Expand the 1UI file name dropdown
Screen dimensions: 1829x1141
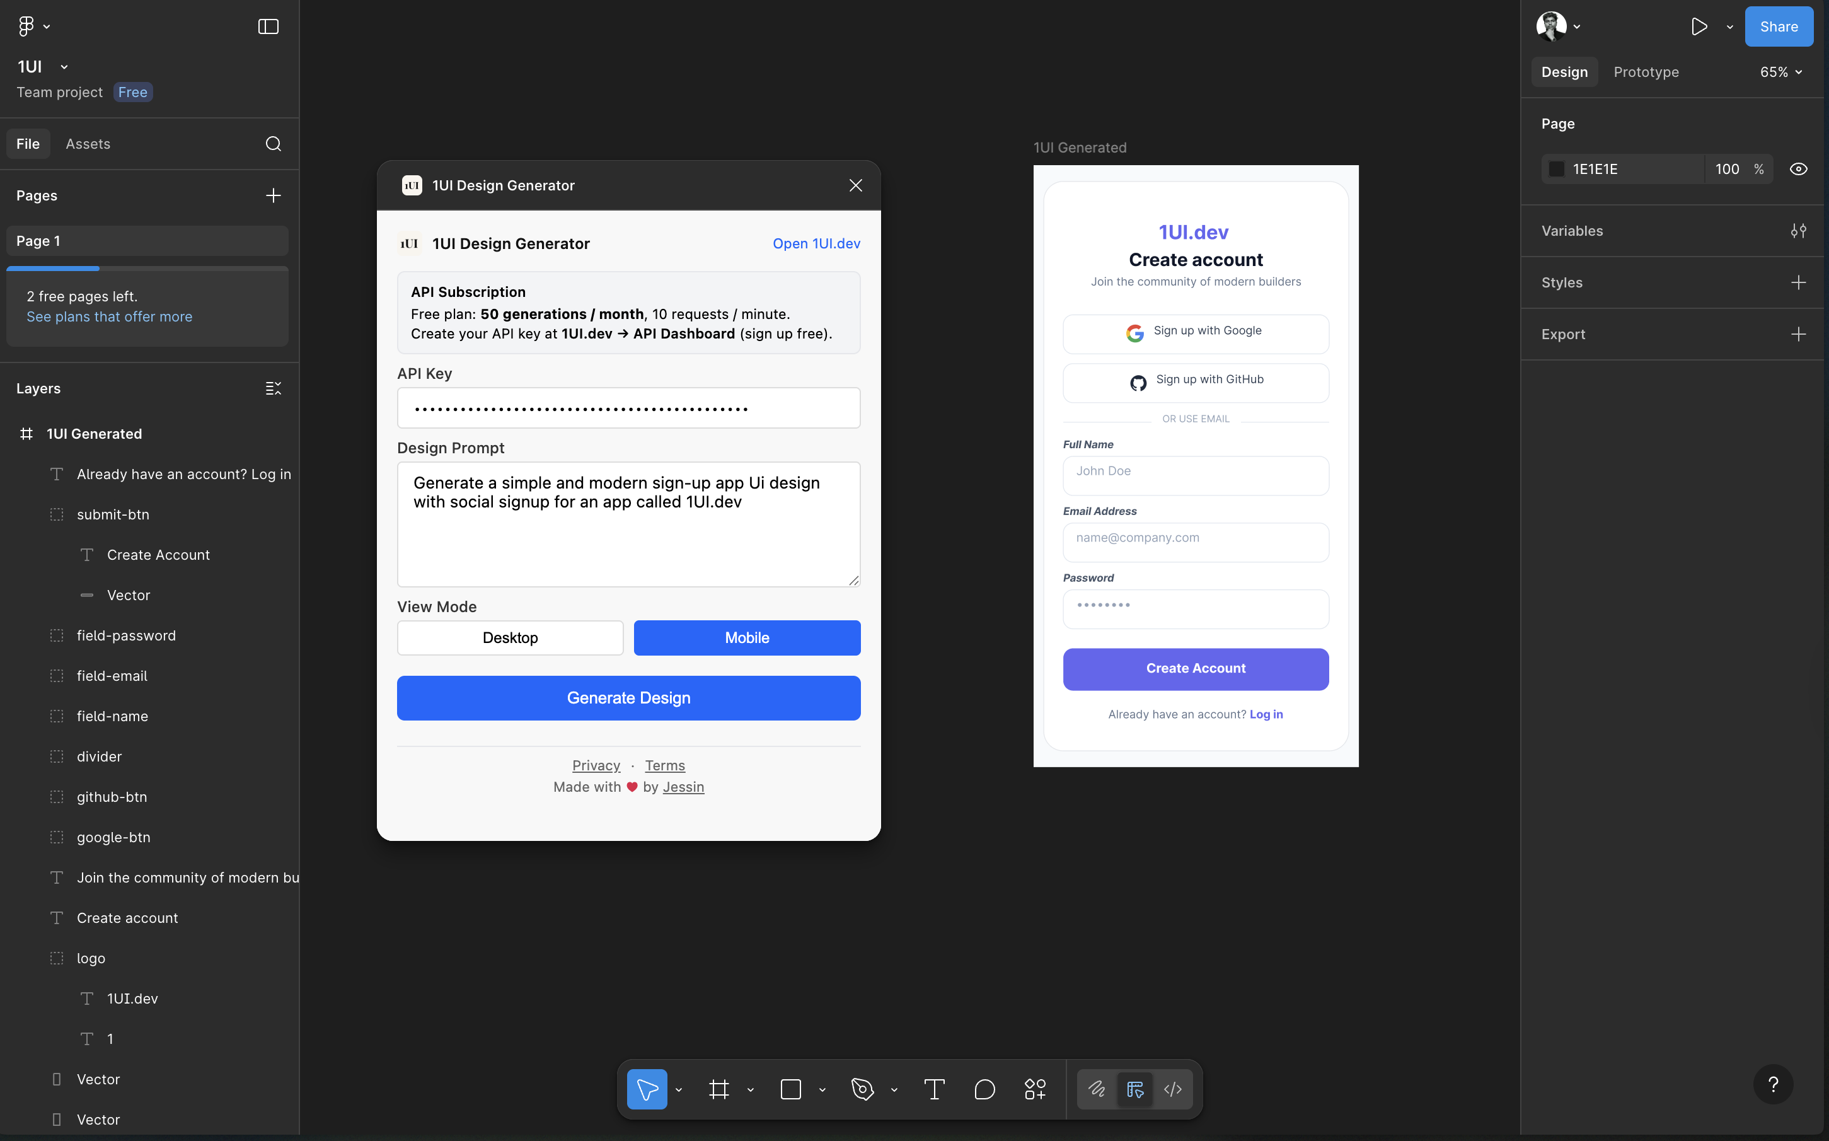click(64, 67)
